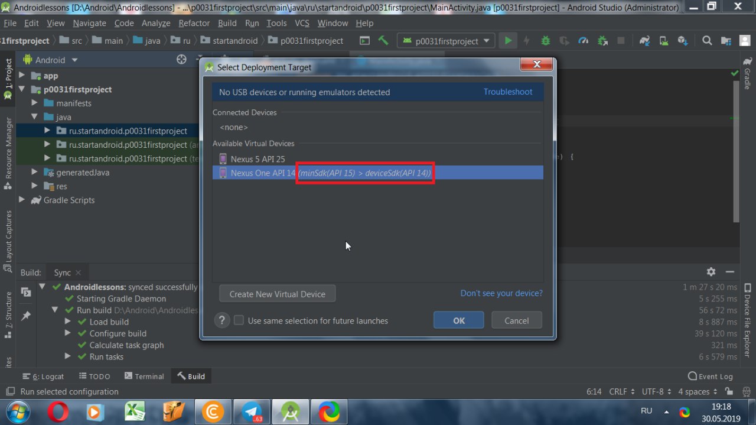Expand the Load build step
Viewport: 756px width, 425px height.
pyautogui.click(x=67, y=322)
